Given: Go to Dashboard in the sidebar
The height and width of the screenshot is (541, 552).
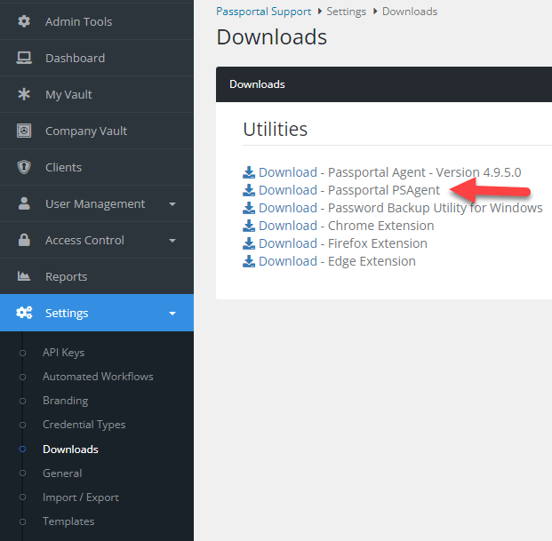Looking at the screenshot, I should [97, 58].
